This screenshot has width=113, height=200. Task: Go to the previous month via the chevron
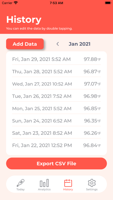(x=58, y=44)
